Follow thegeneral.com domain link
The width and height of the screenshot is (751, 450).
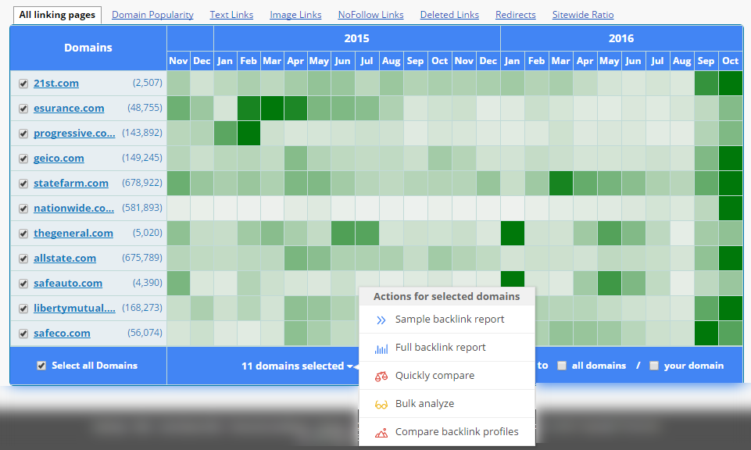[x=73, y=233]
